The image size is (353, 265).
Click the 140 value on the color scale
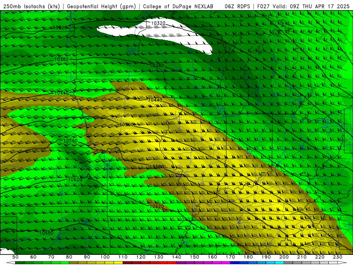pos(176,257)
